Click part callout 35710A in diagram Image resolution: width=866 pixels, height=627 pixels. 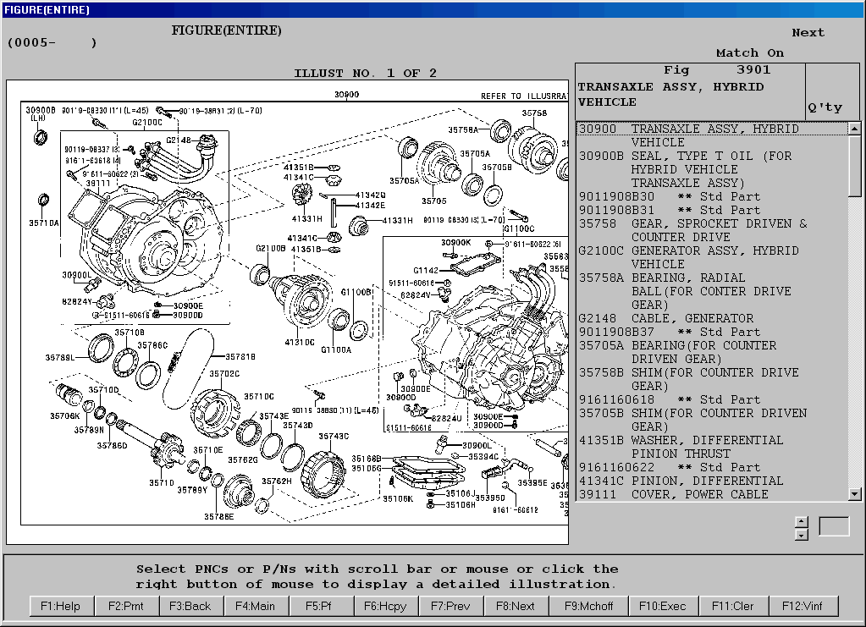(x=44, y=223)
